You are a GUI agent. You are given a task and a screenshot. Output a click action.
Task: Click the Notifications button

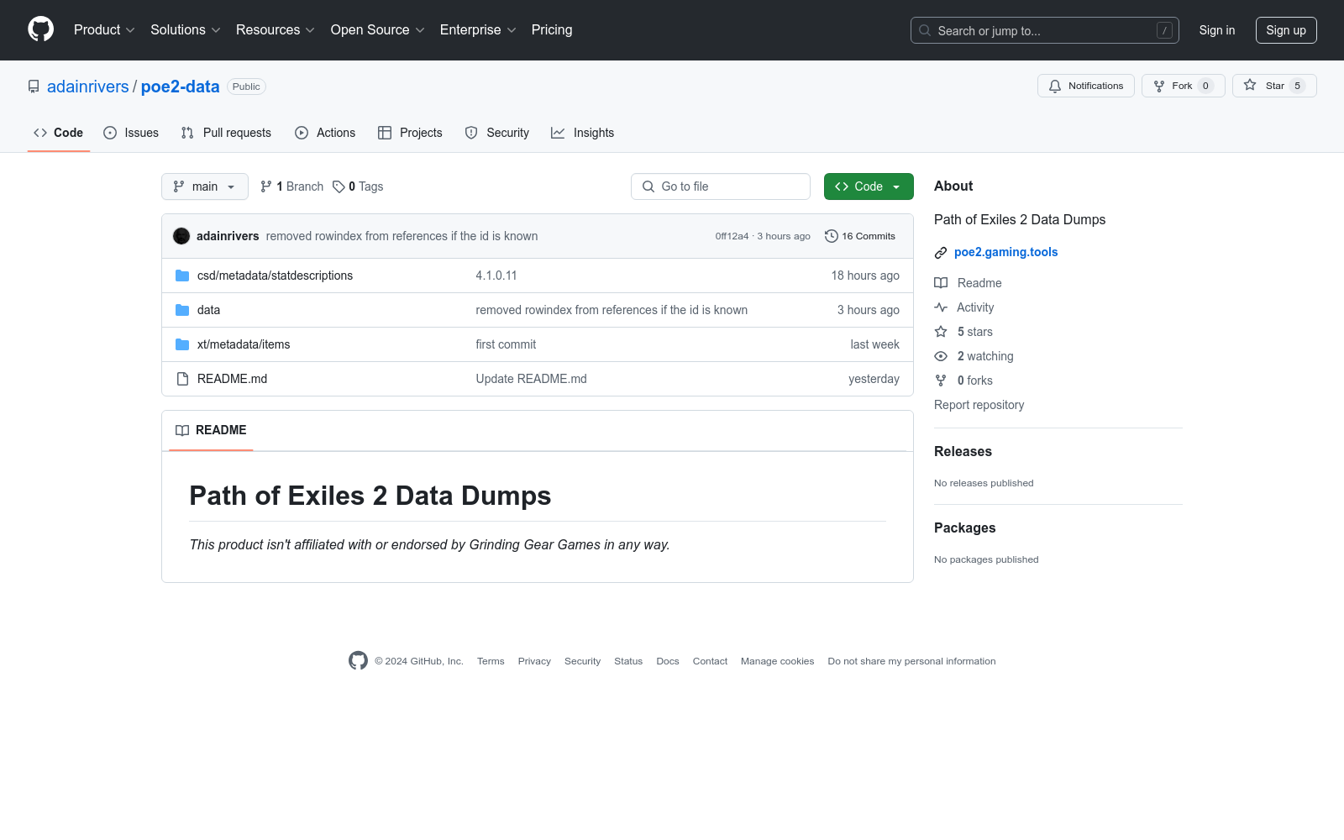(x=1086, y=86)
